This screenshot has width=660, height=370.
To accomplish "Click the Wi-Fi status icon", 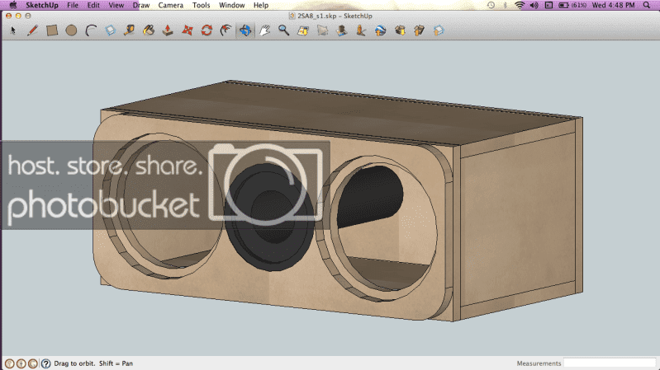I will pyautogui.click(x=520, y=5).
